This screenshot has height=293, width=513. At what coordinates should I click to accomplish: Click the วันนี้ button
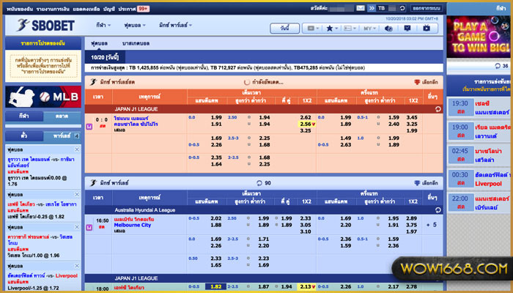click(x=284, y=28)
